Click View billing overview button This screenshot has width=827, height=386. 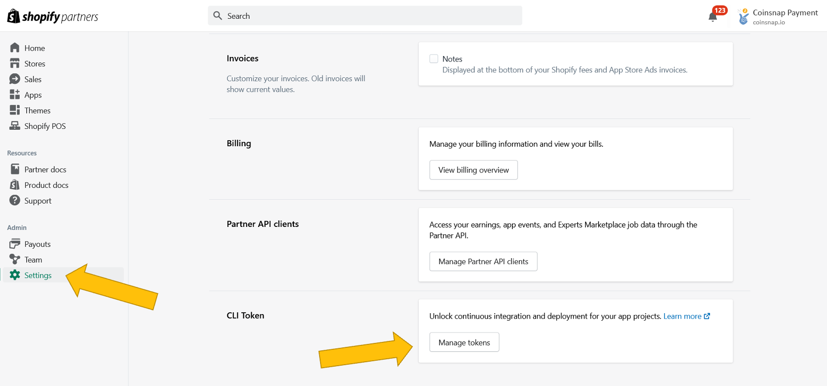coord(473,170)
